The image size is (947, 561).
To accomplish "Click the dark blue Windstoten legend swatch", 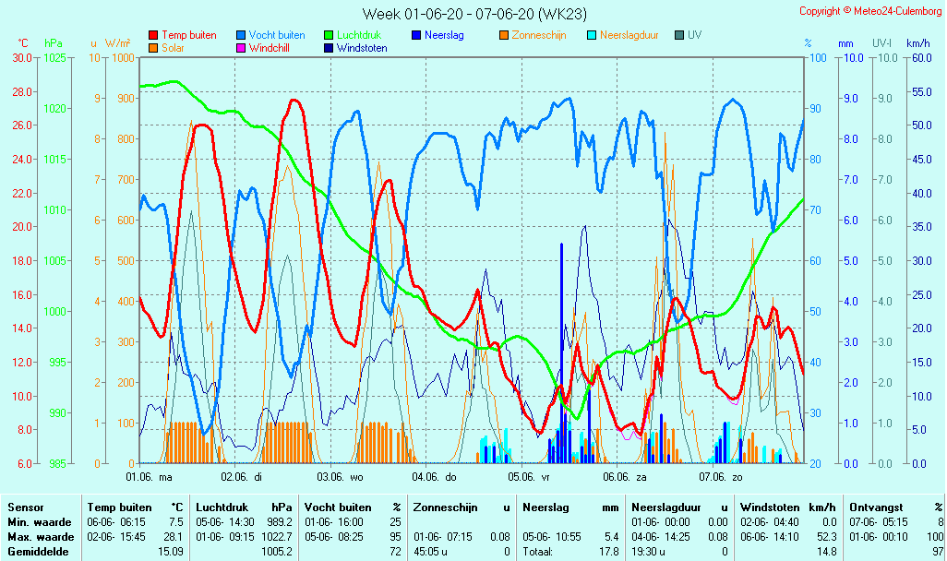I will (329, 48).
